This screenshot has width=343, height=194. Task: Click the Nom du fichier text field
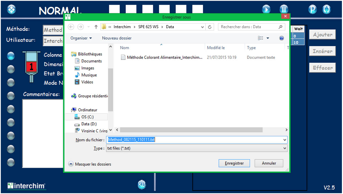[x=194, y=140]
